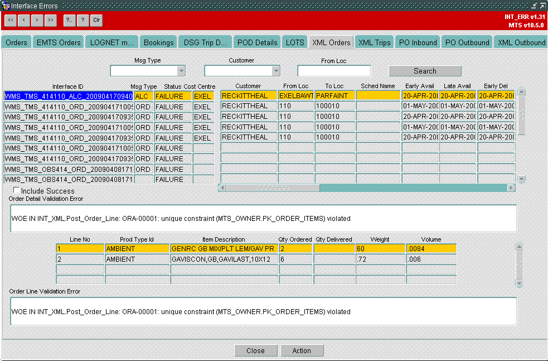
Task: Click the ALC message type cell
Action: (144, 96)
